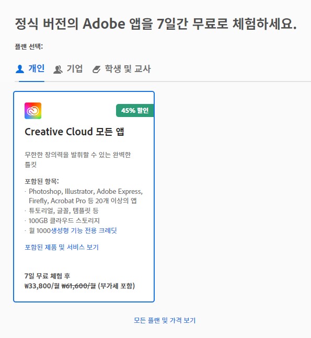The image size is (311, 338).
Task: Click the struck-through ₩61,600/월 price
Action: pos(79,286)
